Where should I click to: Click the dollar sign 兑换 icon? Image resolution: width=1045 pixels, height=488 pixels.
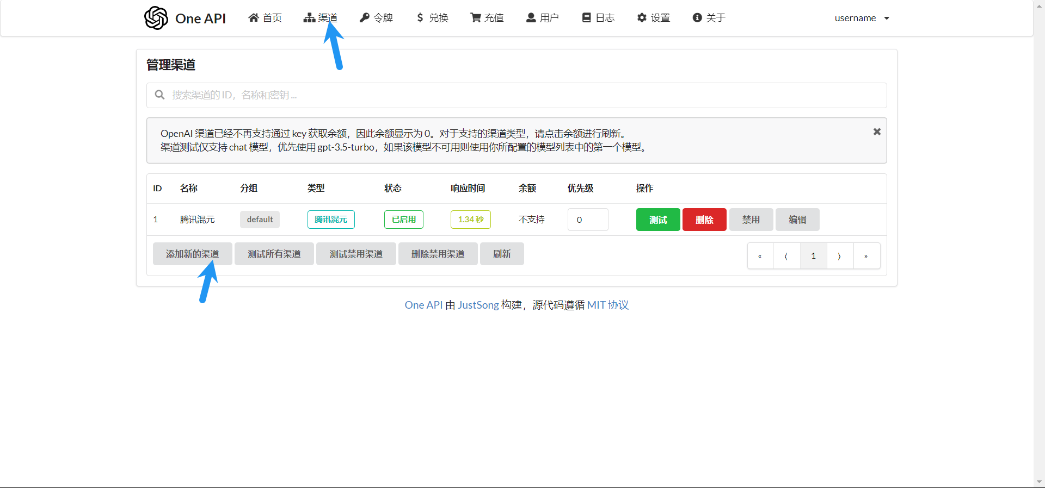[x=420, y=18]
